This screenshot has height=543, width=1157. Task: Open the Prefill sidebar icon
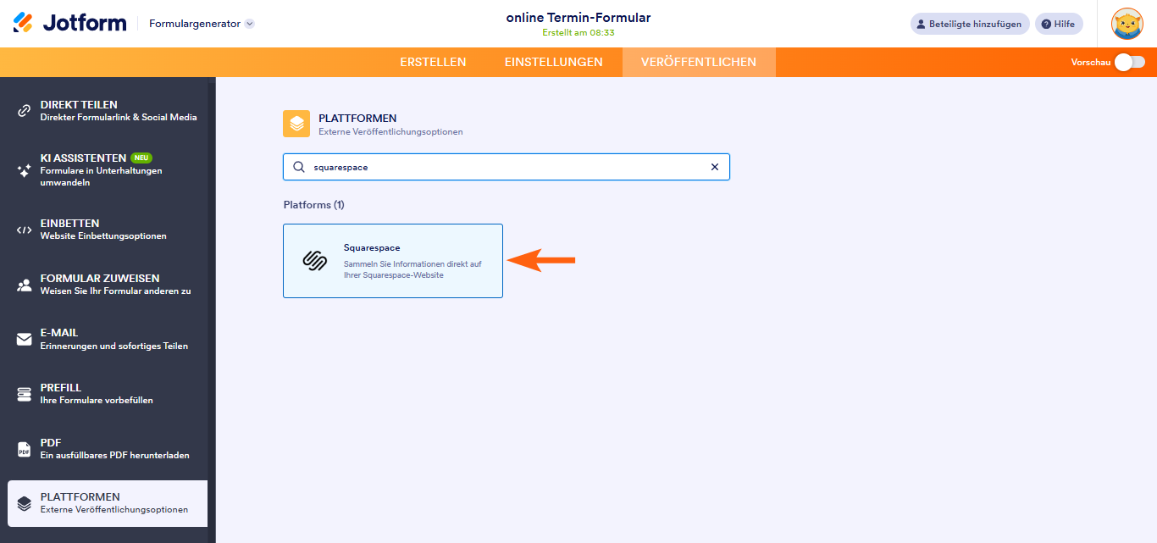[25, 394]
